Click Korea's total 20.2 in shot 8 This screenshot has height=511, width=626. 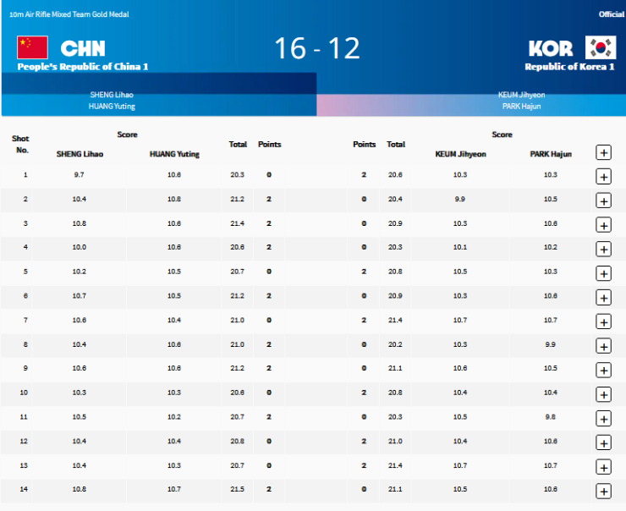point(395,344)
